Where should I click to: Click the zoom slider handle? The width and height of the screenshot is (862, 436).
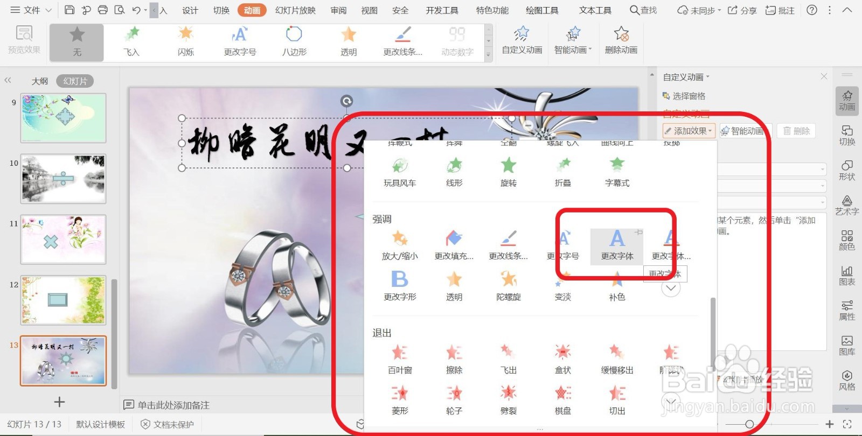(749, 425)
